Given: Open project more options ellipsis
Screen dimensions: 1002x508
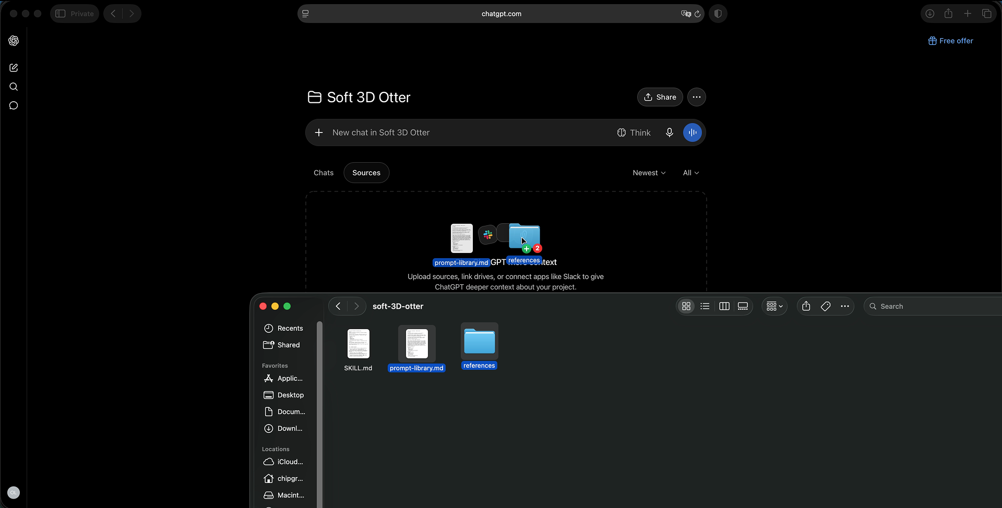Looking at the screenshot, I should pos(697,97).
